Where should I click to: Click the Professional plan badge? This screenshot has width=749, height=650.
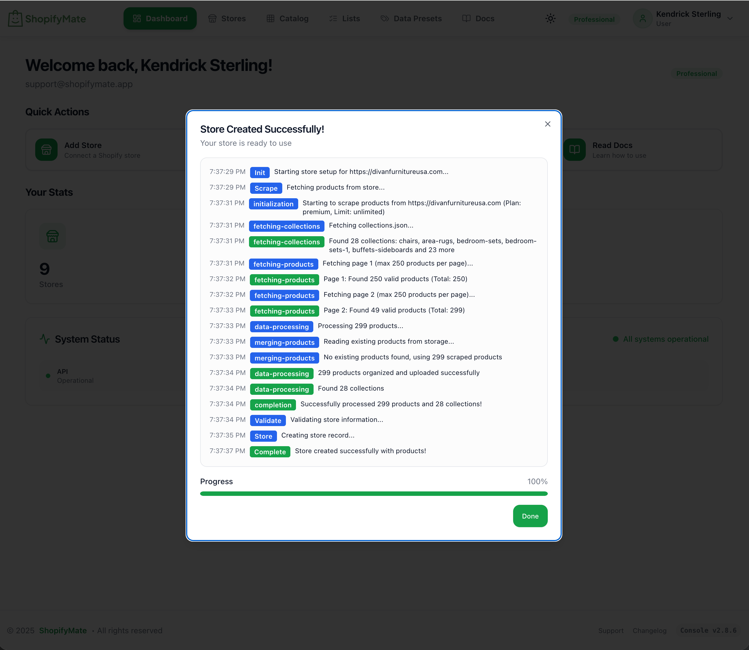(594, 19)
